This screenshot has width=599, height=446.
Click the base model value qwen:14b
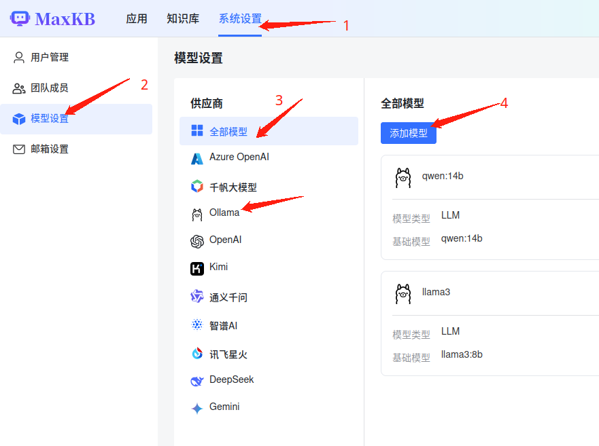tap(462, 239)
